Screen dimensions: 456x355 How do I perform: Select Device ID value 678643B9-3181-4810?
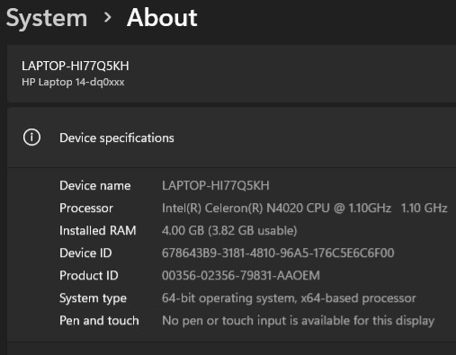coord(278,253)
